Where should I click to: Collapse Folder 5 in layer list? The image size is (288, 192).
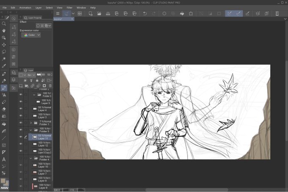tap(31, 130)
